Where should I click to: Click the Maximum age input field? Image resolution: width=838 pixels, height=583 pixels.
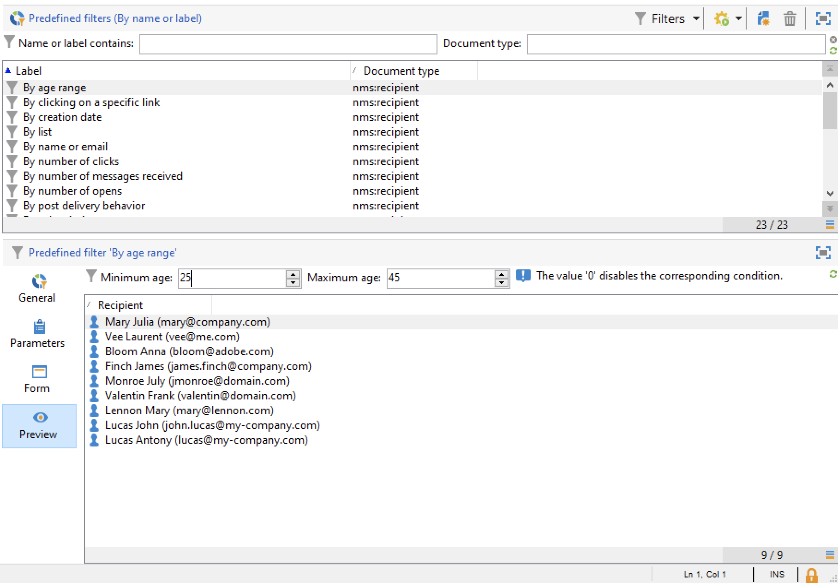[x=441, y=278]
